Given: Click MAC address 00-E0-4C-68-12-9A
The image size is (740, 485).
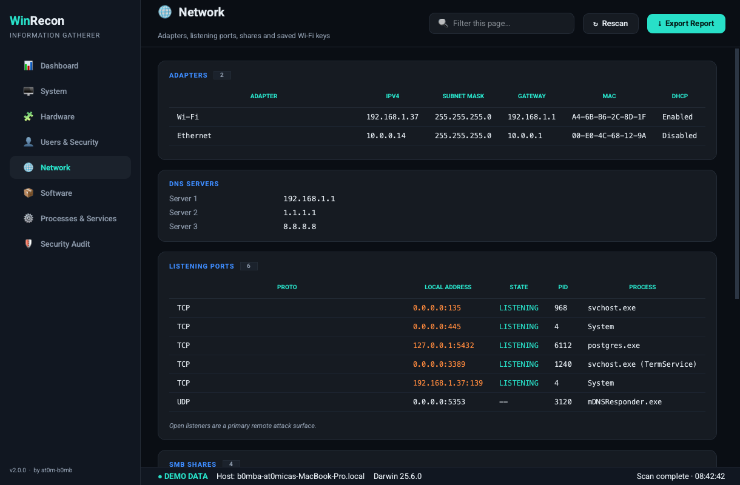Looking at the screenshot, I should (x=609, y=136).
